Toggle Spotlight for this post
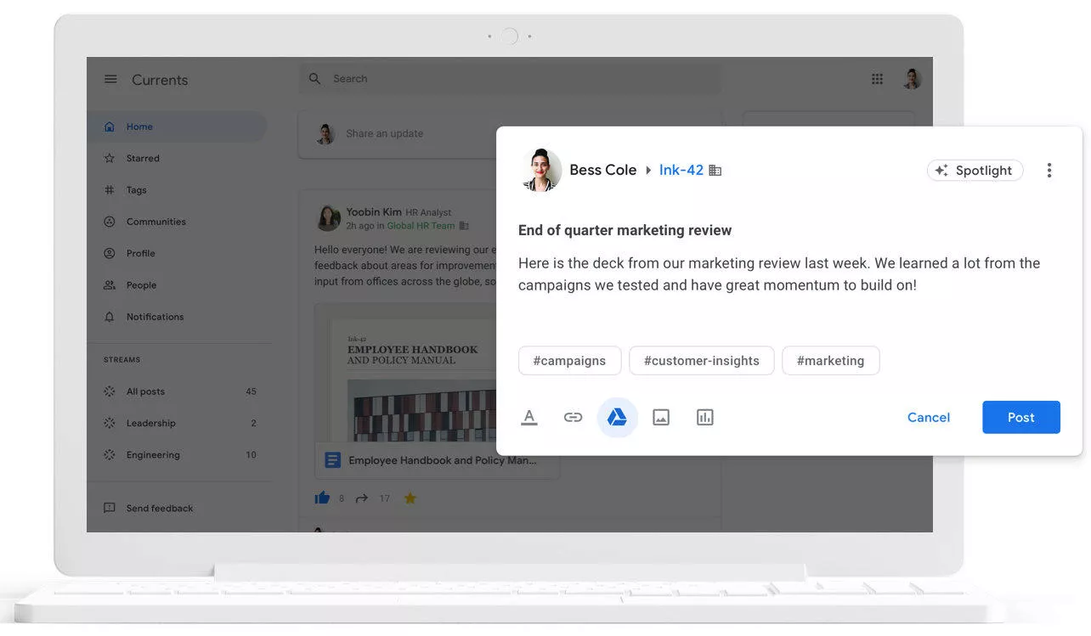Image resolution: width=1091 pixels, height=636 pixels. click(x=975, y=171)
